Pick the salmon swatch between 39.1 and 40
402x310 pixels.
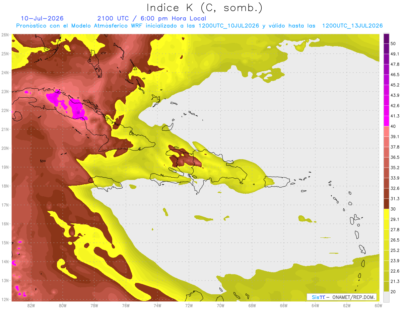pyautogui.click(x=386, y=131)
